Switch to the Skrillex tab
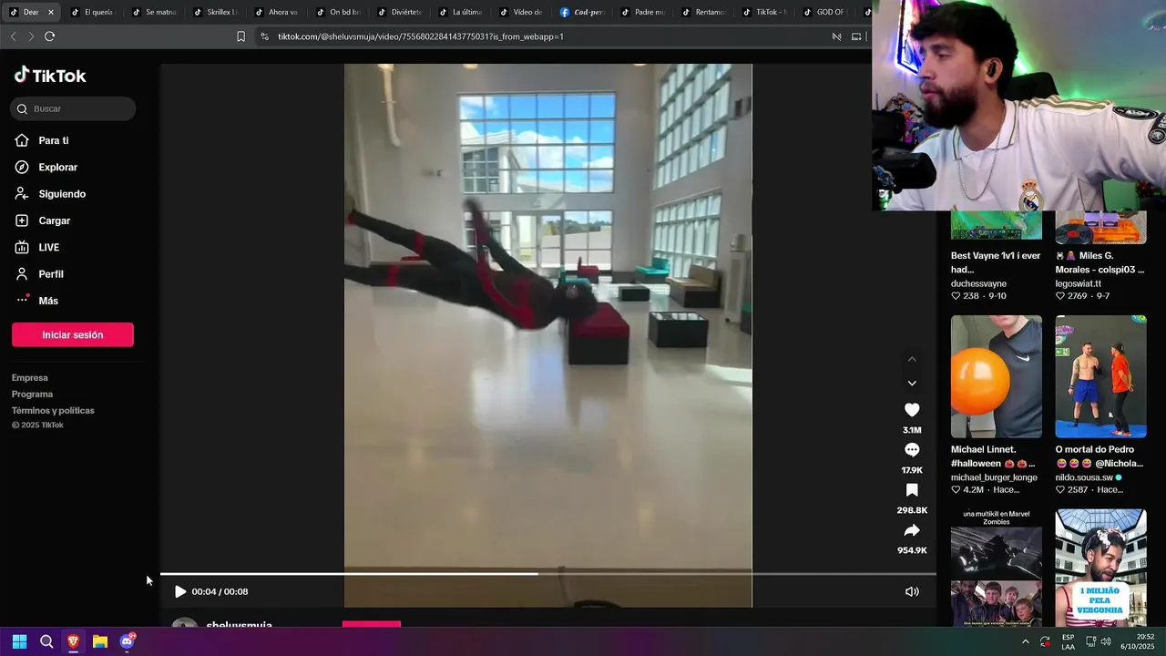The image size is (1166, 656). click(x=214, y=12)
